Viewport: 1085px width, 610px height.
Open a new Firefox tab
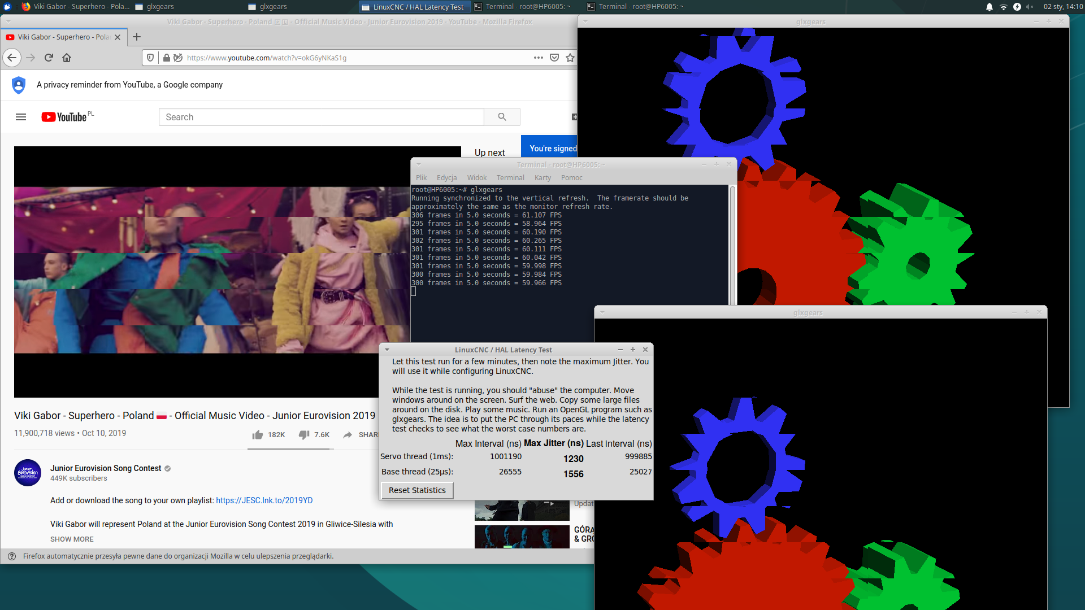click(137, 37)
